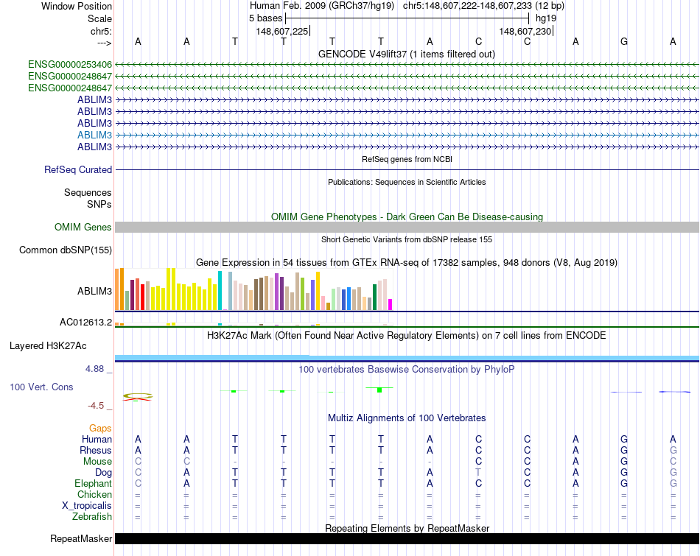Click the orange Gaps label
Viewport: 700px width, 556px height.
pyautogui.click(x=100, y=428)
